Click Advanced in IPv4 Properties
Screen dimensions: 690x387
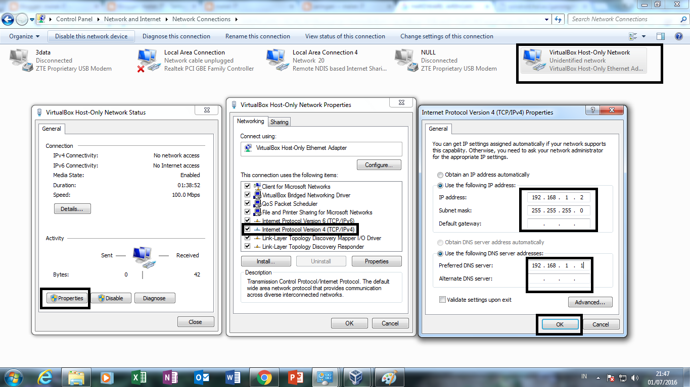coord(590,302)
